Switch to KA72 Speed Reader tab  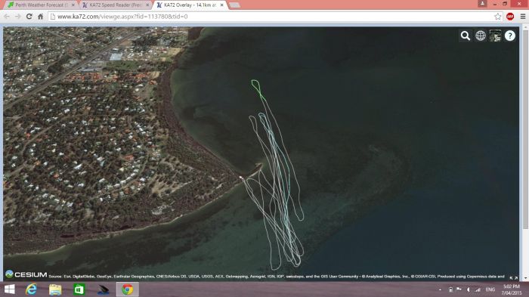[116, 5]
